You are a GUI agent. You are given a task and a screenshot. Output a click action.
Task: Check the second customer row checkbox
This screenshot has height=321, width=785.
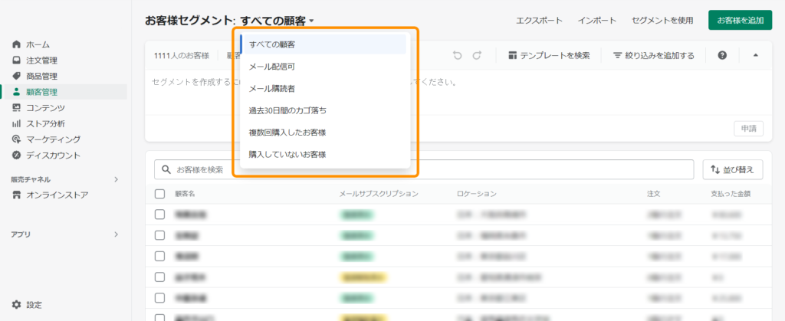click(159, 235)
